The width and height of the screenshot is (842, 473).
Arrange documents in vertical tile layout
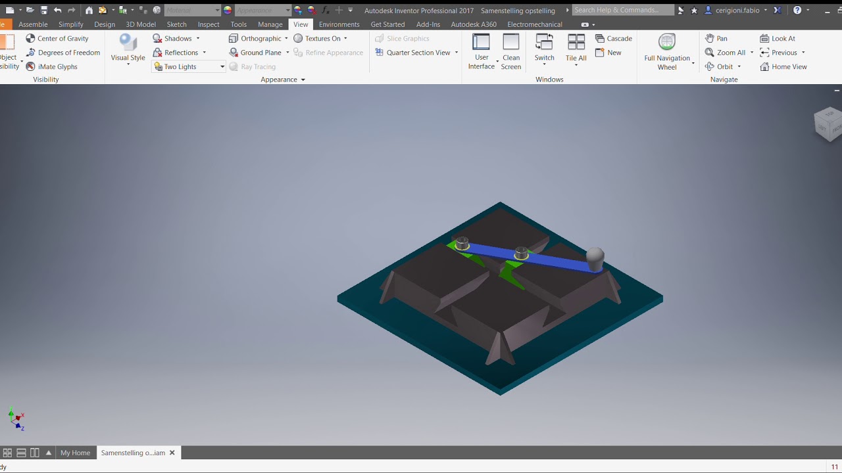[x=35, y=453]
